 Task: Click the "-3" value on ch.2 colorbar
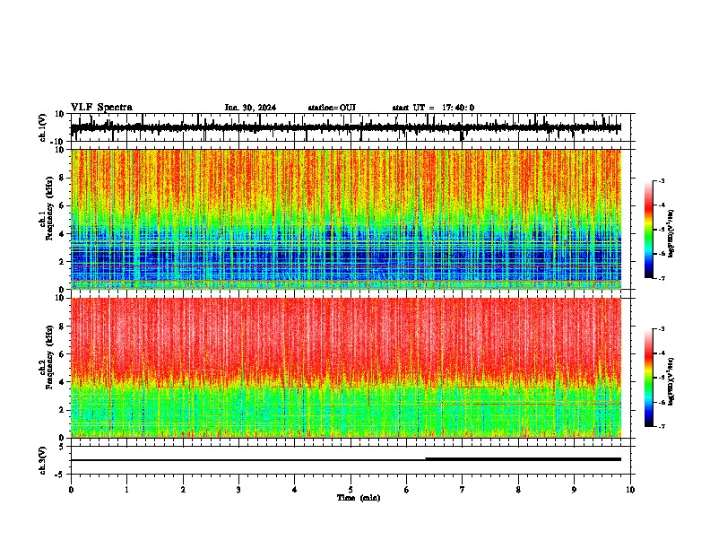tap(662, 329)
